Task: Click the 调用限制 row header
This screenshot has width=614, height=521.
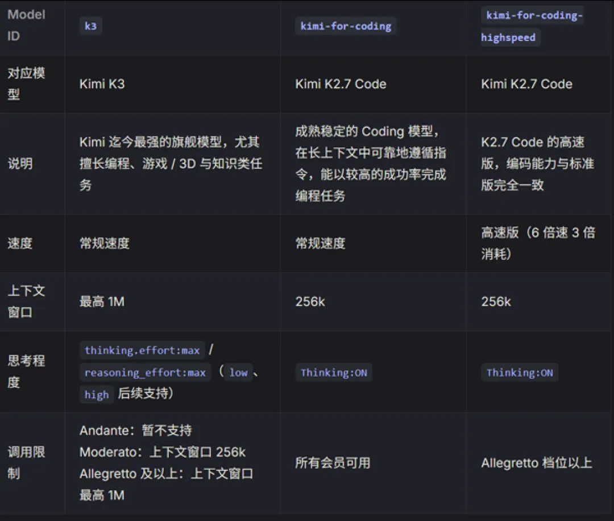Action: 26,462
